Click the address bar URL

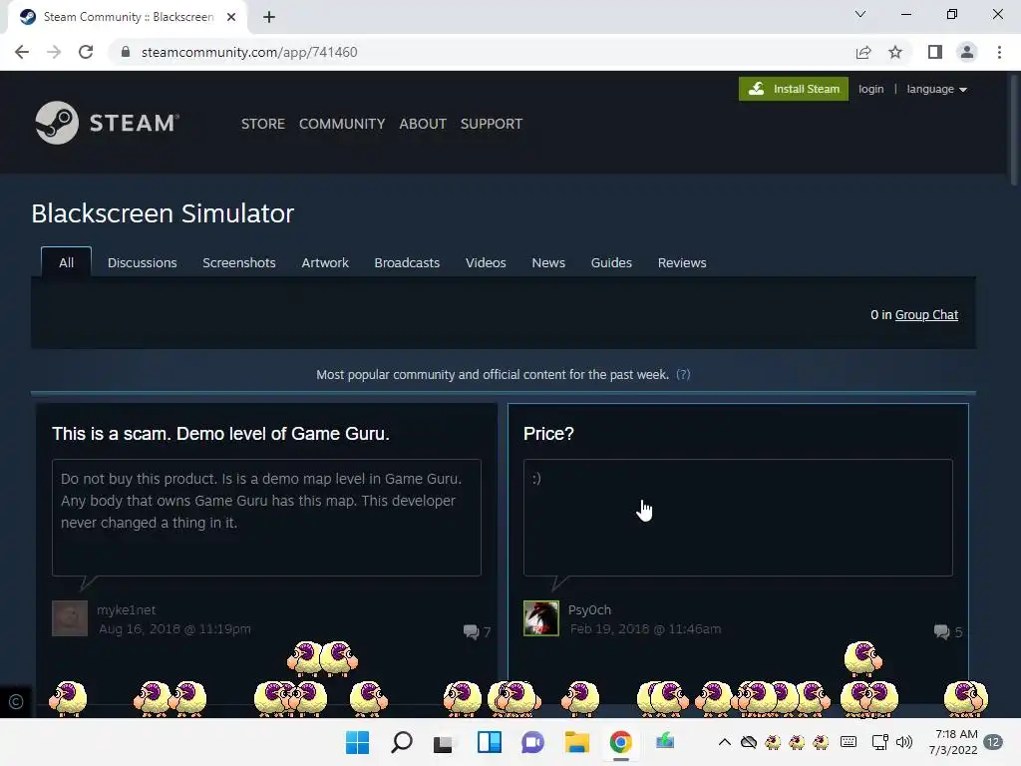pos(249,52)
